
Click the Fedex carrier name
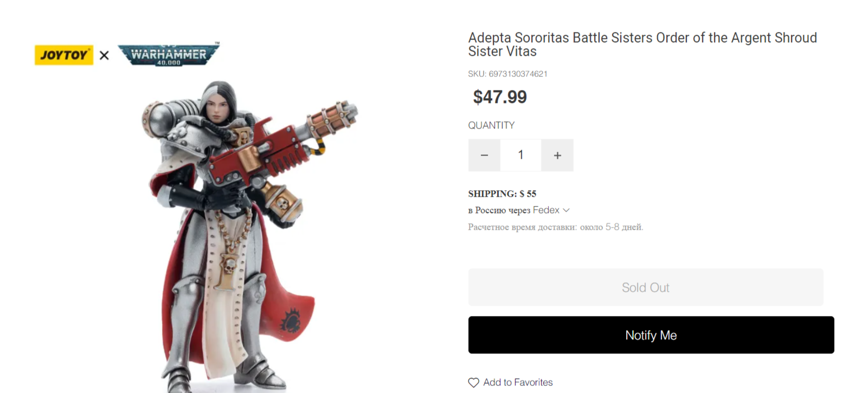[546, 210]
